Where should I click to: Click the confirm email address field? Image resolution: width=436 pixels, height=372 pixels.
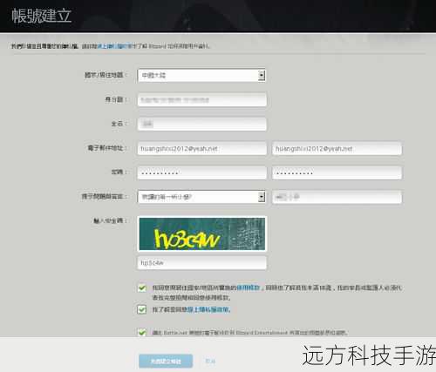[337, 148]
